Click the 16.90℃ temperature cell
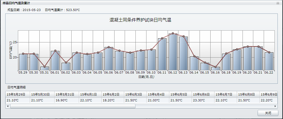The height and width of the screenshot is (119, 283). pos(62,100)
